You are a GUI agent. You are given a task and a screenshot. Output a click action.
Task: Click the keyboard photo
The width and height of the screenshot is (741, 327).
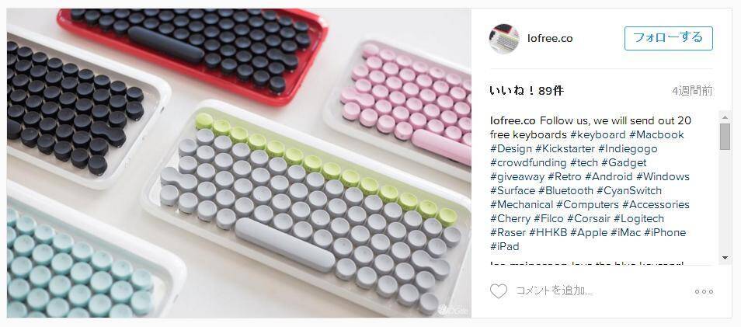coord(239,163)
